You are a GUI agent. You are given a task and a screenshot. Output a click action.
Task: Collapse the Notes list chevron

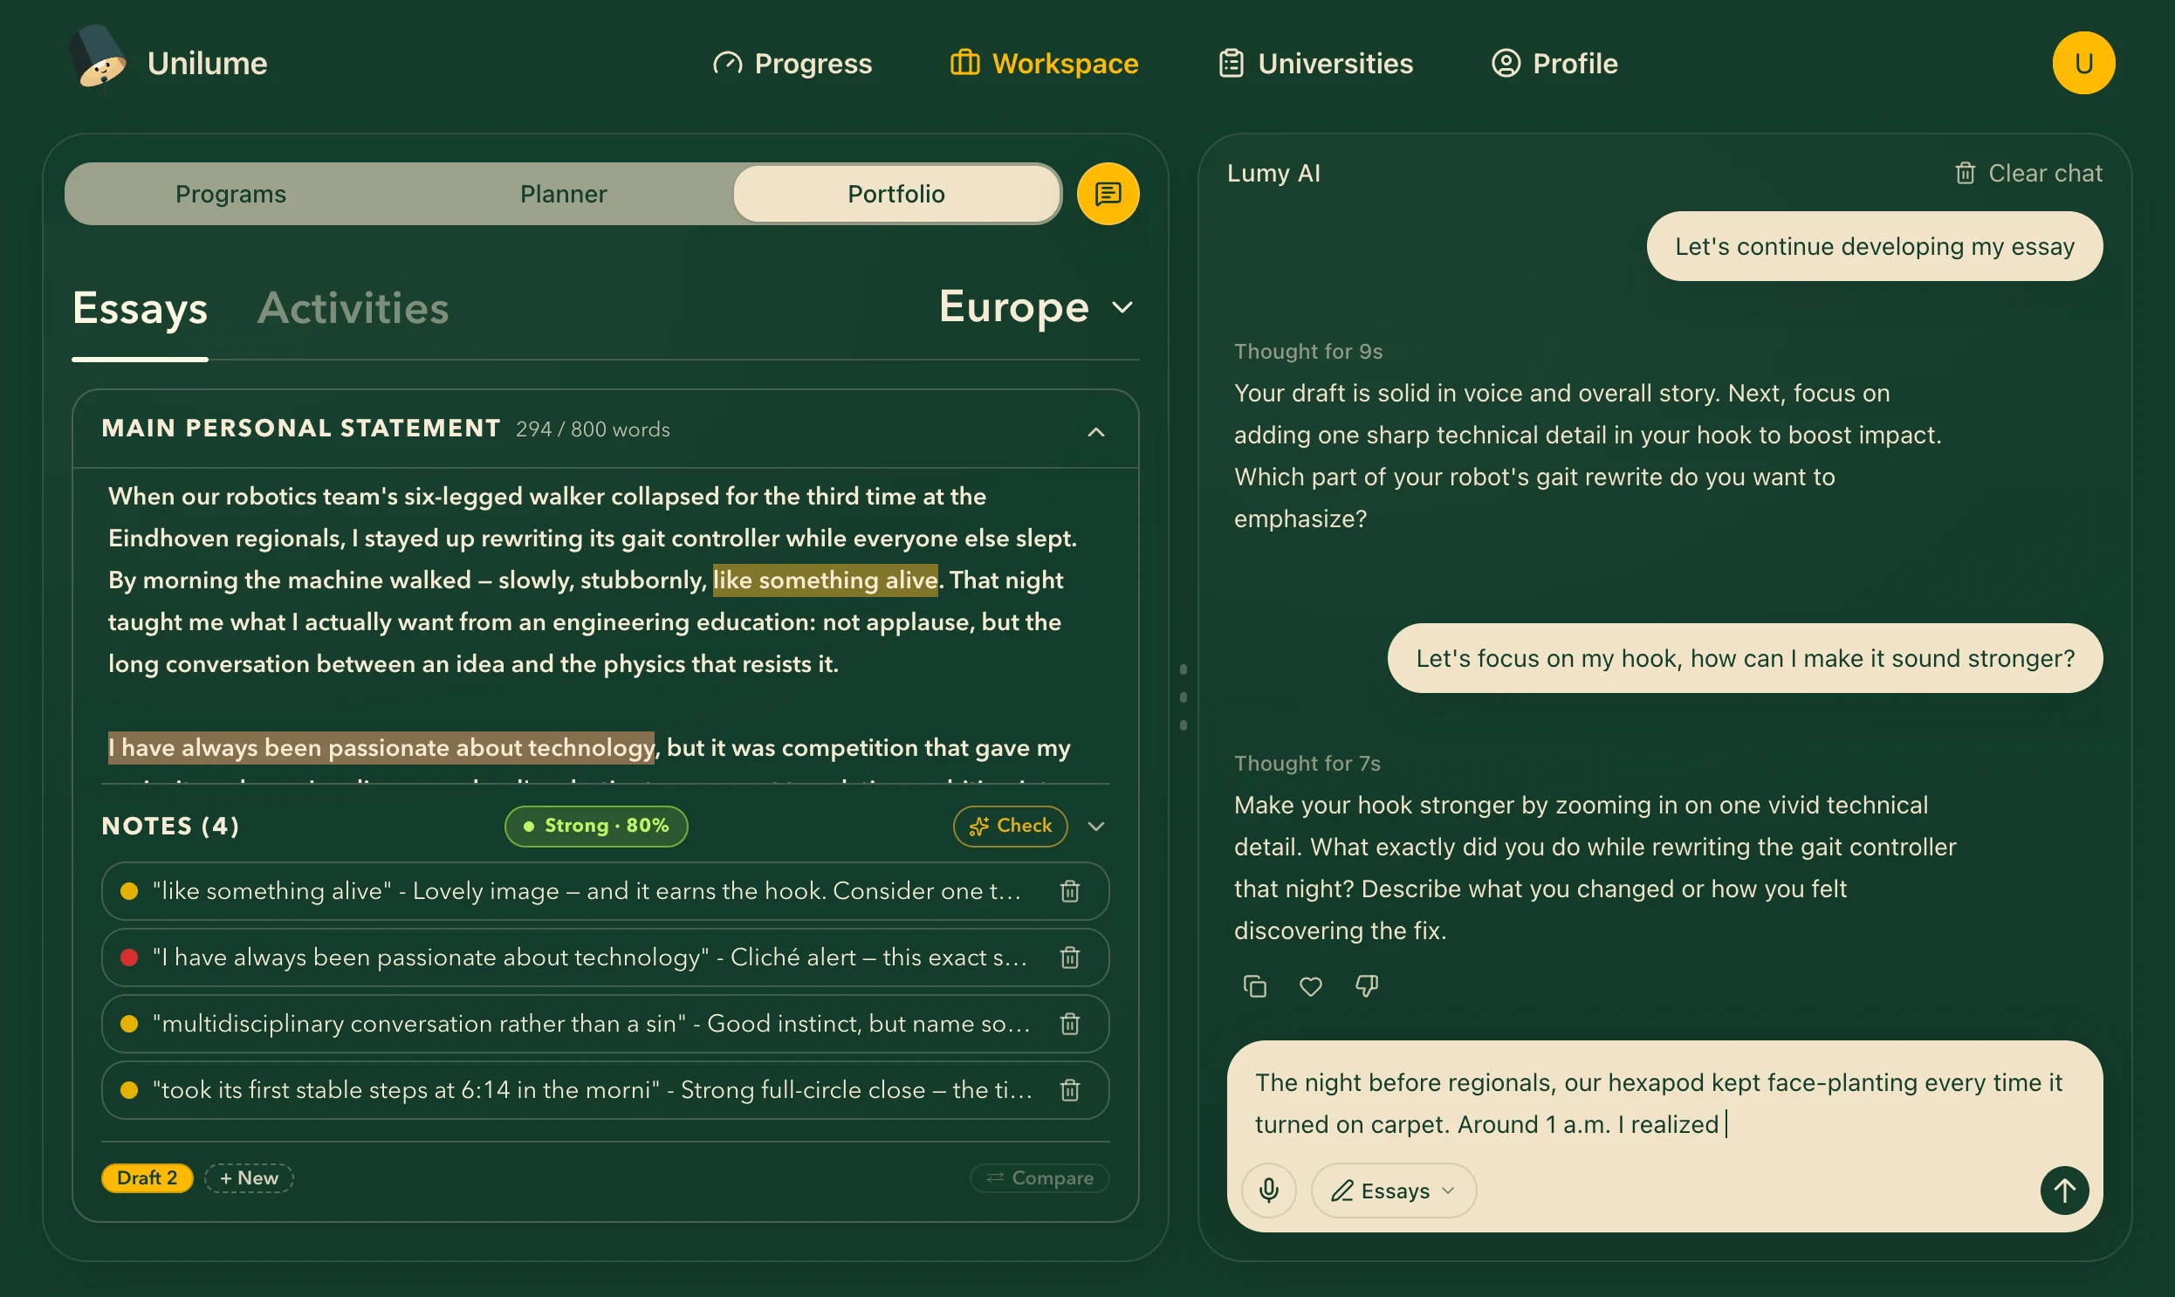pos(1096,826)
